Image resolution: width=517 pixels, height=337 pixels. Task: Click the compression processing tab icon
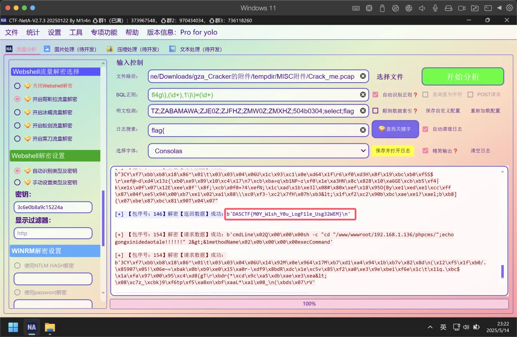tap(110, 49)
